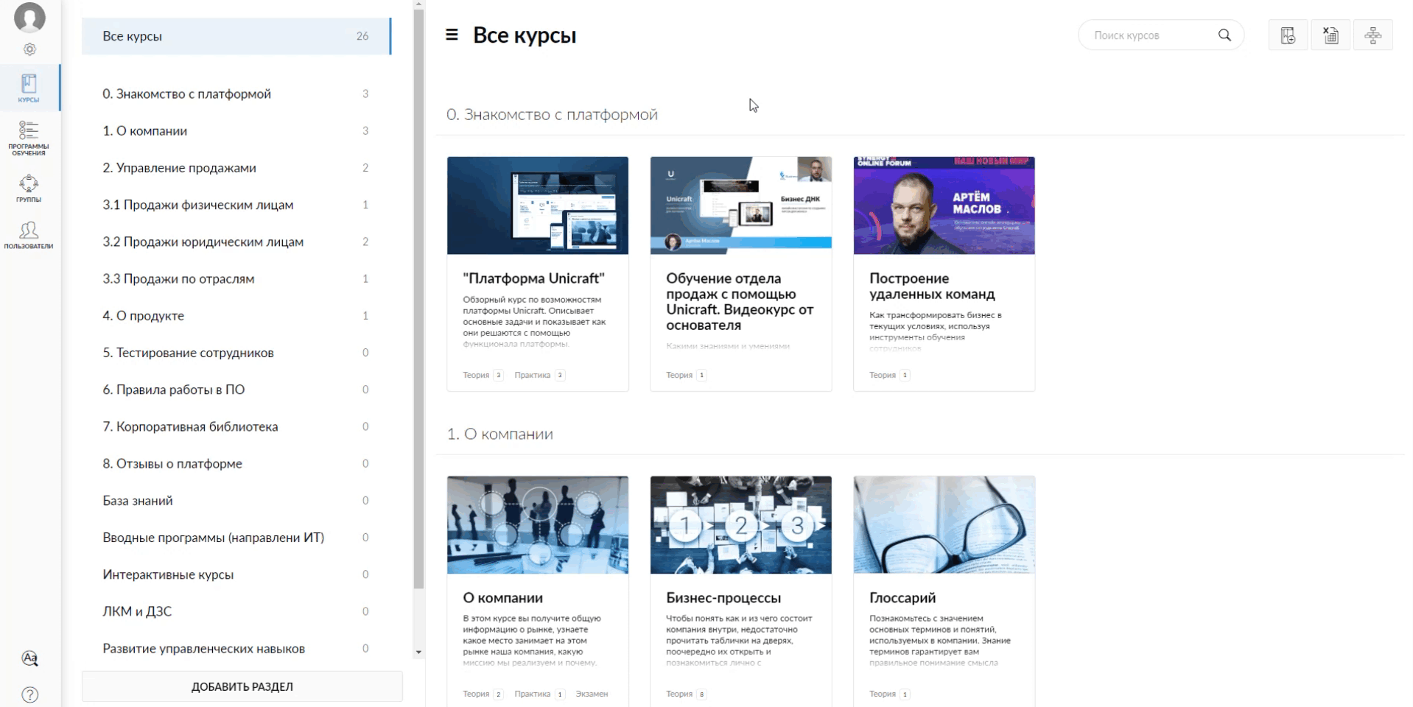Screen dimensions: 1413x707
Task: Open 2. Управление продажами section
Action: [x=236, y=168]
